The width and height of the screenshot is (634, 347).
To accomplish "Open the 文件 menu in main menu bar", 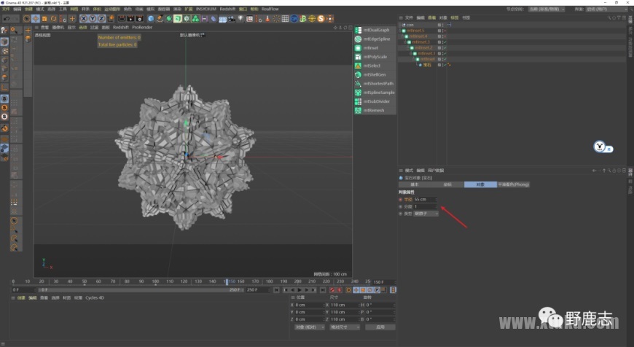I will [6, 9].
